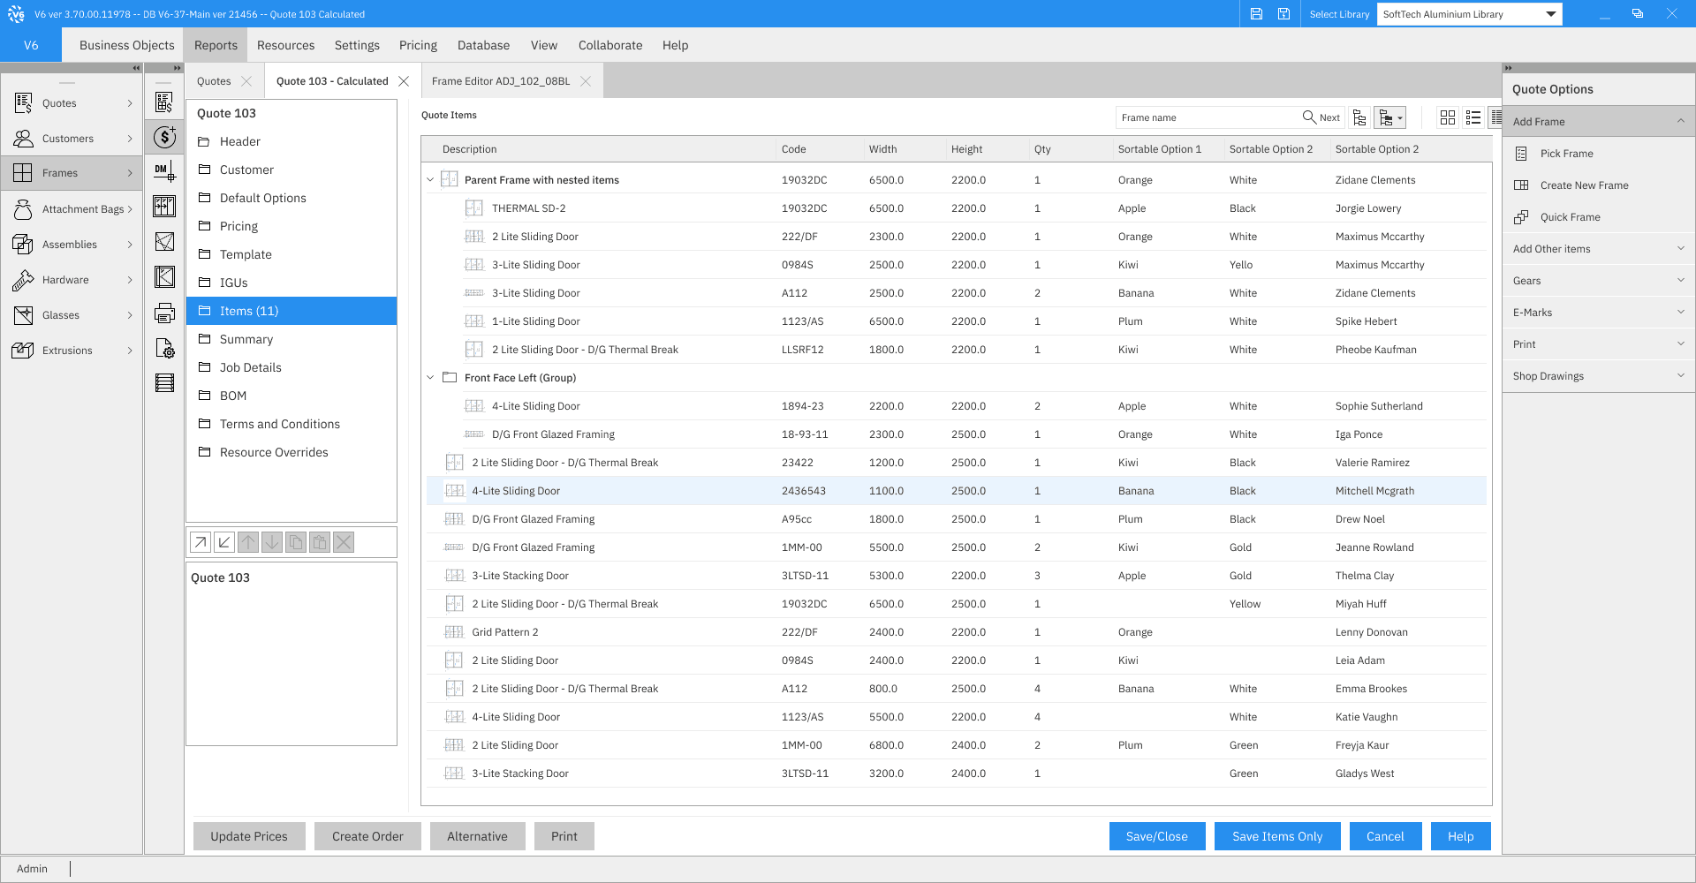Click the printer icon in vertical toolbar
The width and height of the screenshot is (1696, 883).
[x=164, y=313]
